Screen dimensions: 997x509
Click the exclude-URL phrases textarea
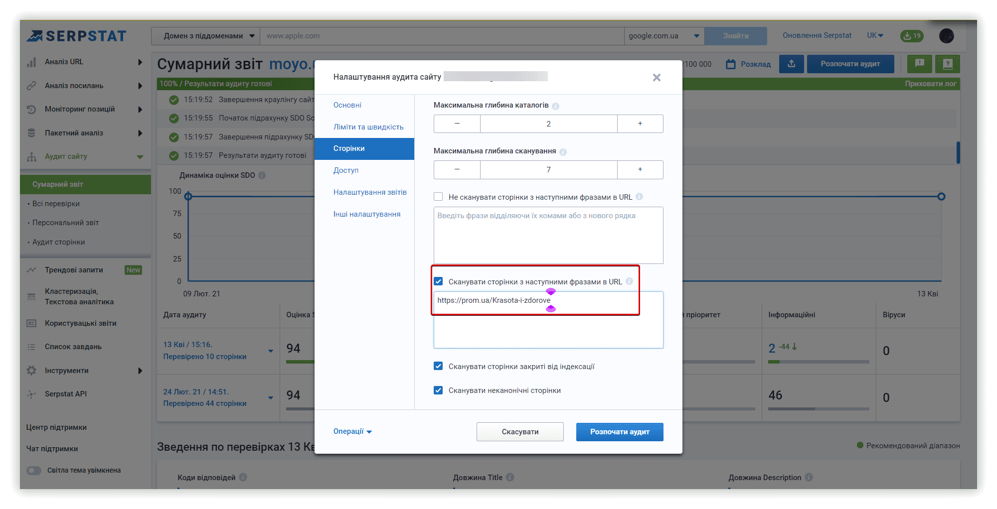coord(548,235)
